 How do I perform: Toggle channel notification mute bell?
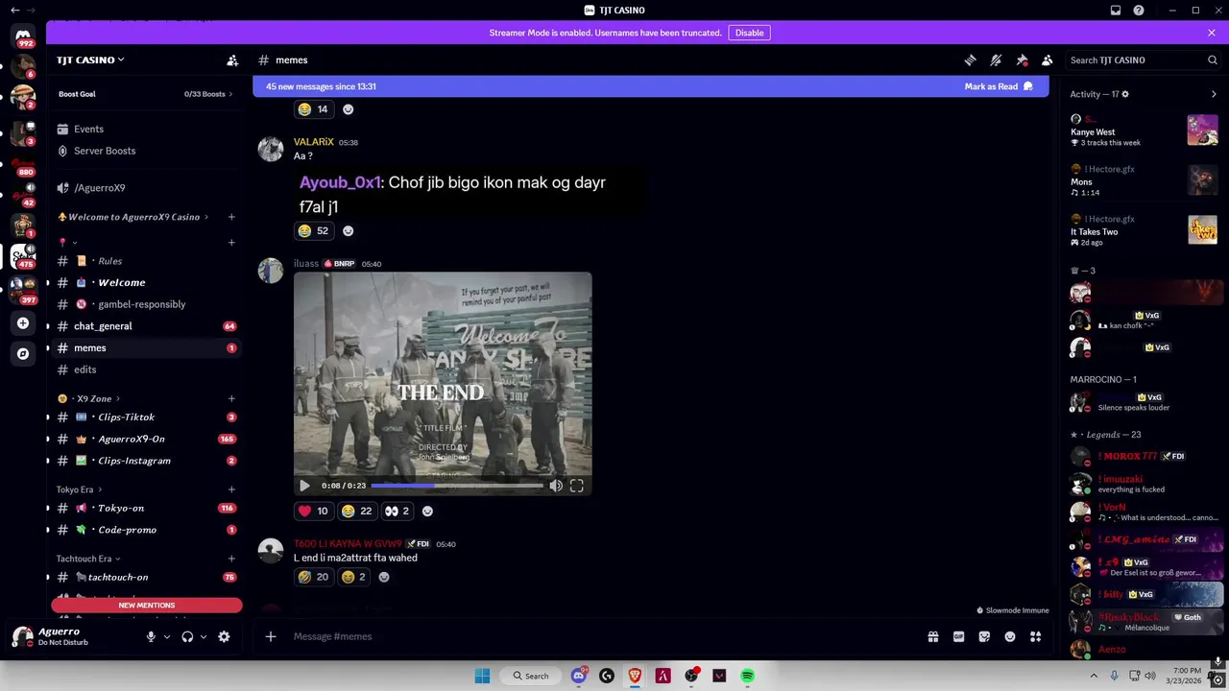(996, 60)
